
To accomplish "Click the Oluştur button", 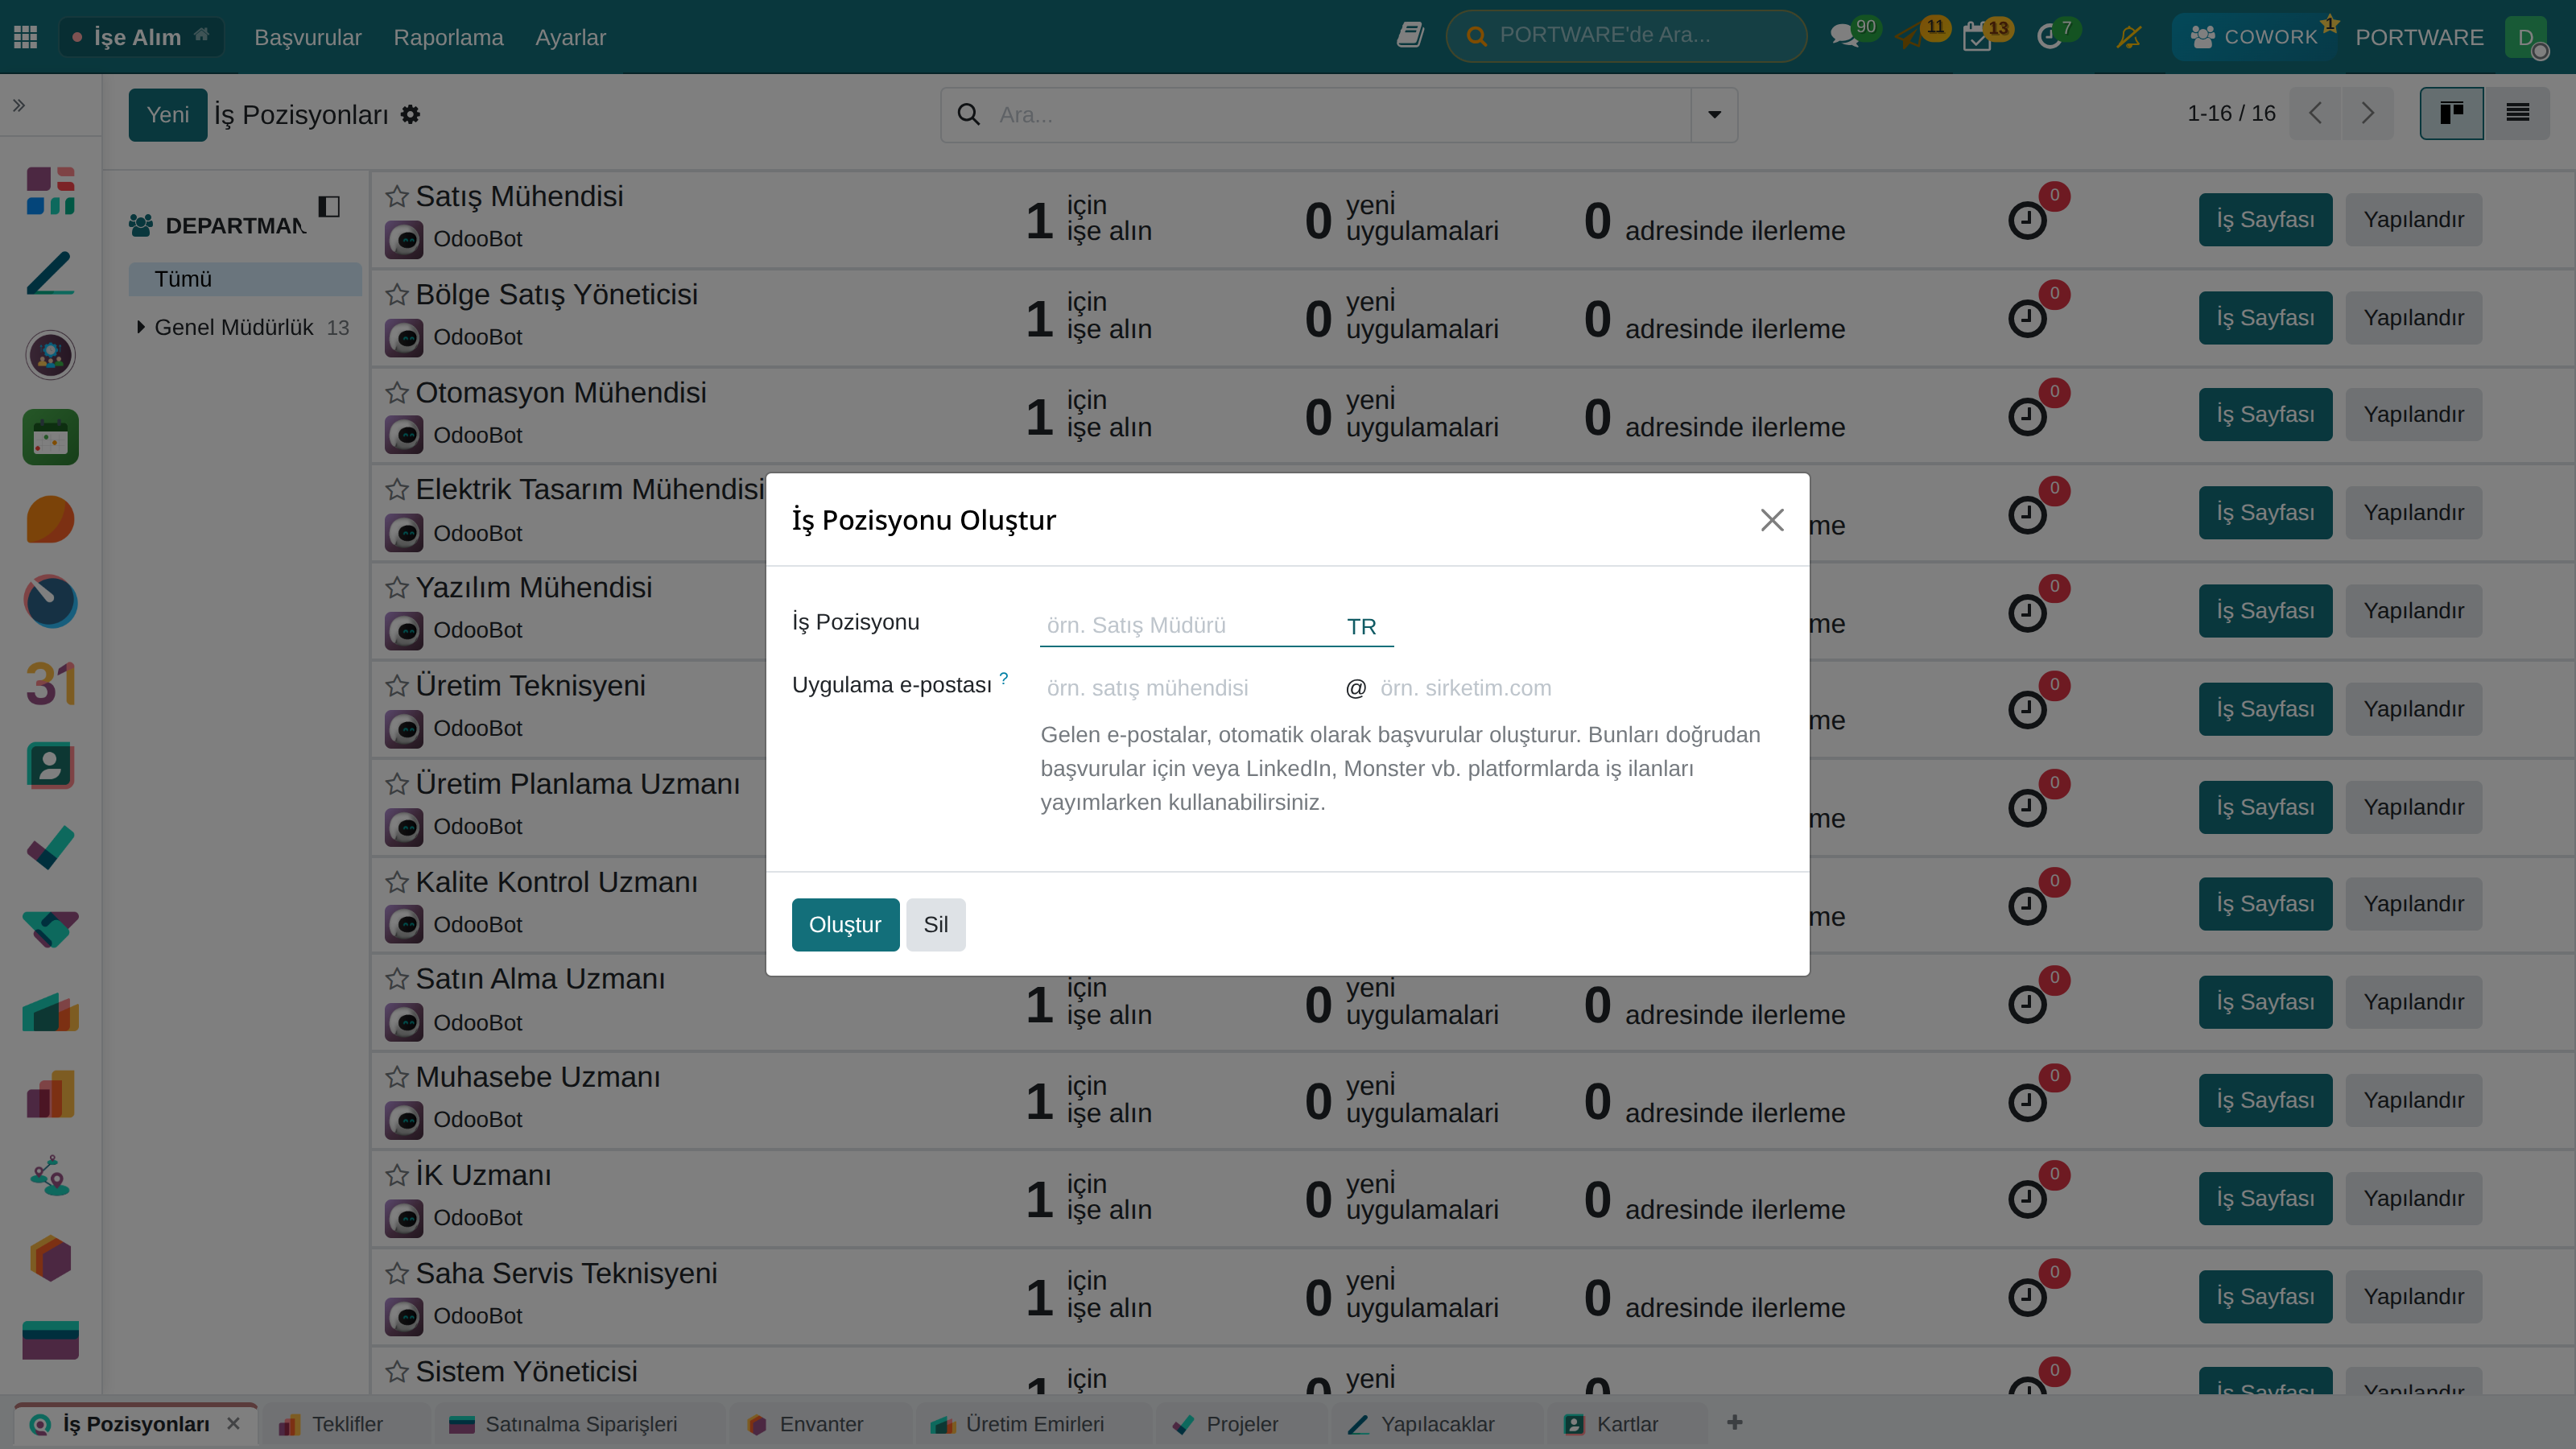I will (845, 924).
